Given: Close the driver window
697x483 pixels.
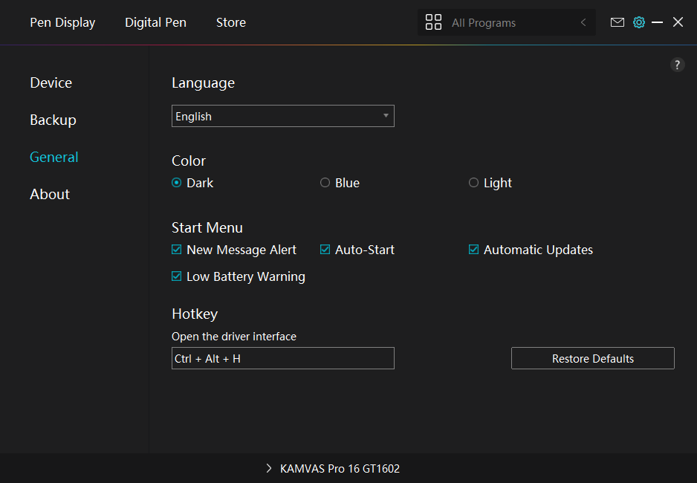Looking at the screenshot, I should pyautogui.click(x=678, y=22).
